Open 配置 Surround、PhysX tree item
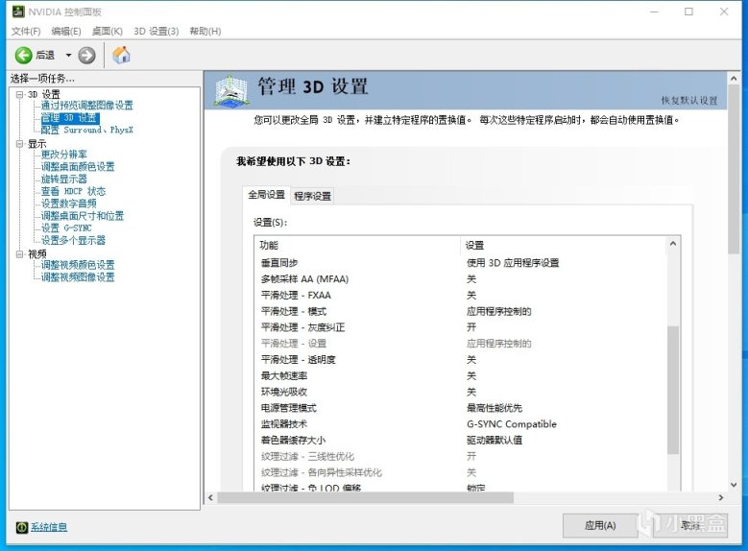Viewport: 748px width, 551px height. pos(86,130)
